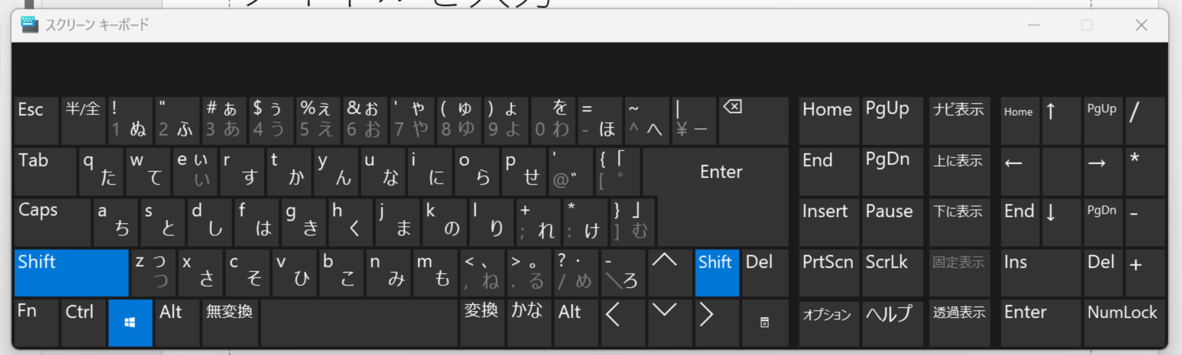Screen dimensions: 1182x355
Task: Click the on-screen keyboard app icon in title bar
Action: click(x=29, y=25)
